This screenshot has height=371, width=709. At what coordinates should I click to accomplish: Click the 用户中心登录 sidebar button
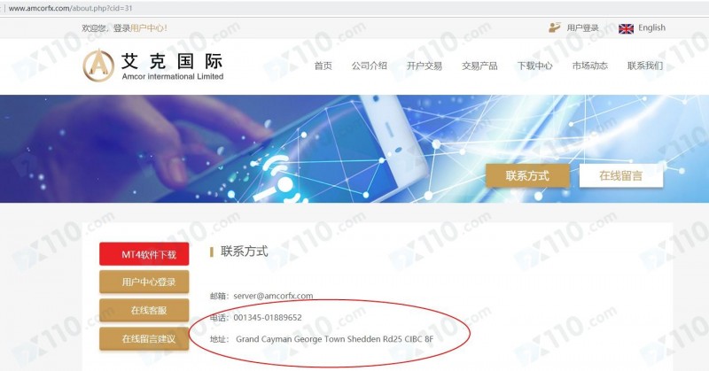(x=144, y=282)
